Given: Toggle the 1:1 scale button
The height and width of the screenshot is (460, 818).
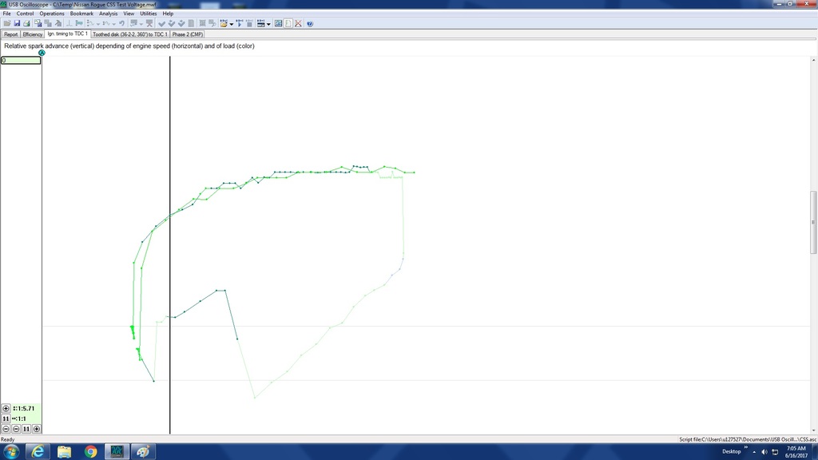Looking at the screenshot, I should 6,418.
